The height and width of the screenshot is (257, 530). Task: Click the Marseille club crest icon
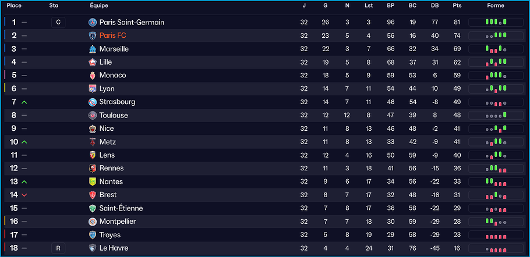click(93, 49)
